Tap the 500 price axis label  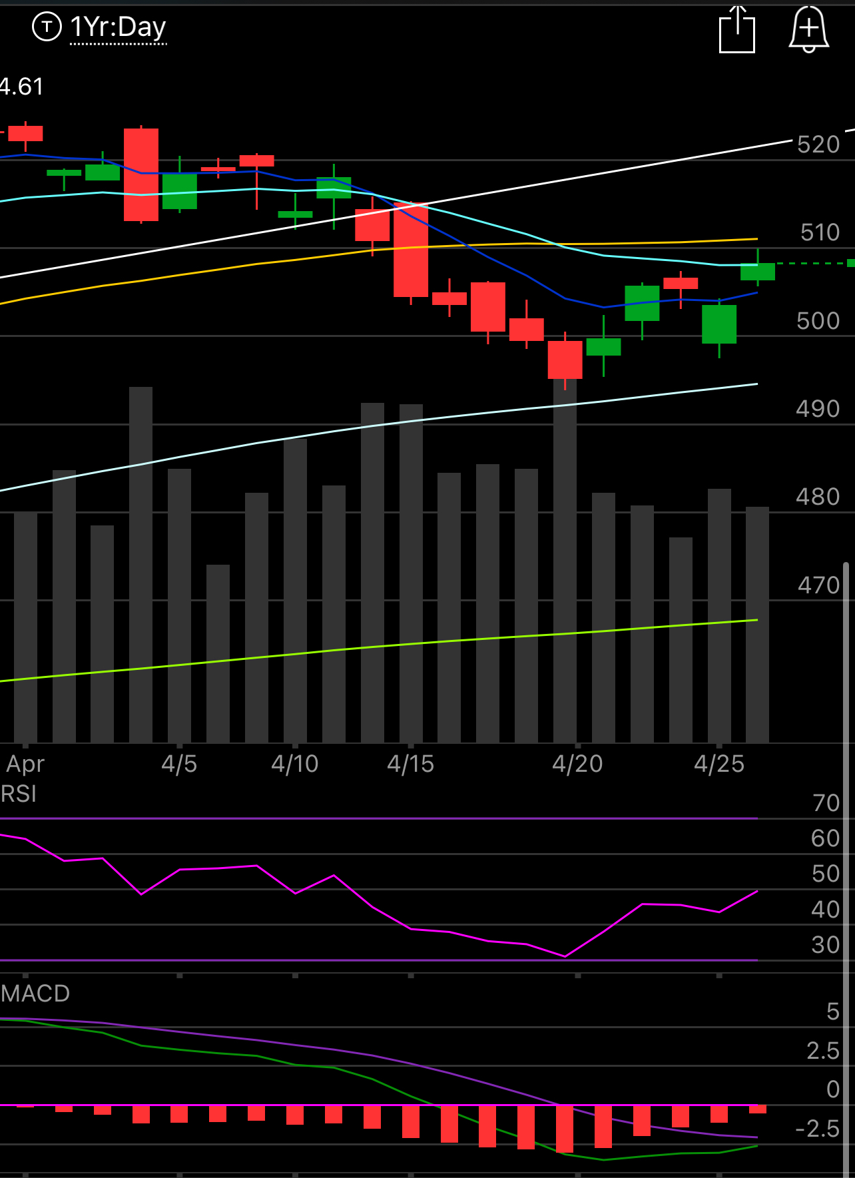818,321
